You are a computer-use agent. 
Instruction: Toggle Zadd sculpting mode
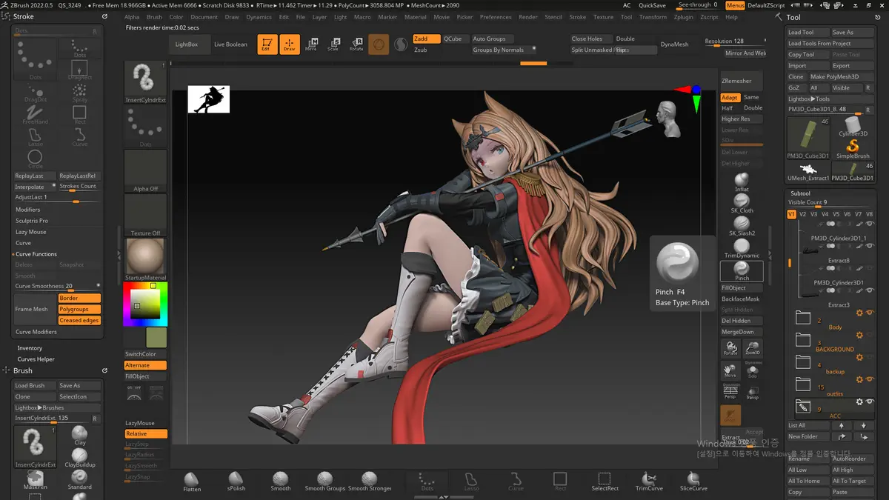tap(426, 39)
